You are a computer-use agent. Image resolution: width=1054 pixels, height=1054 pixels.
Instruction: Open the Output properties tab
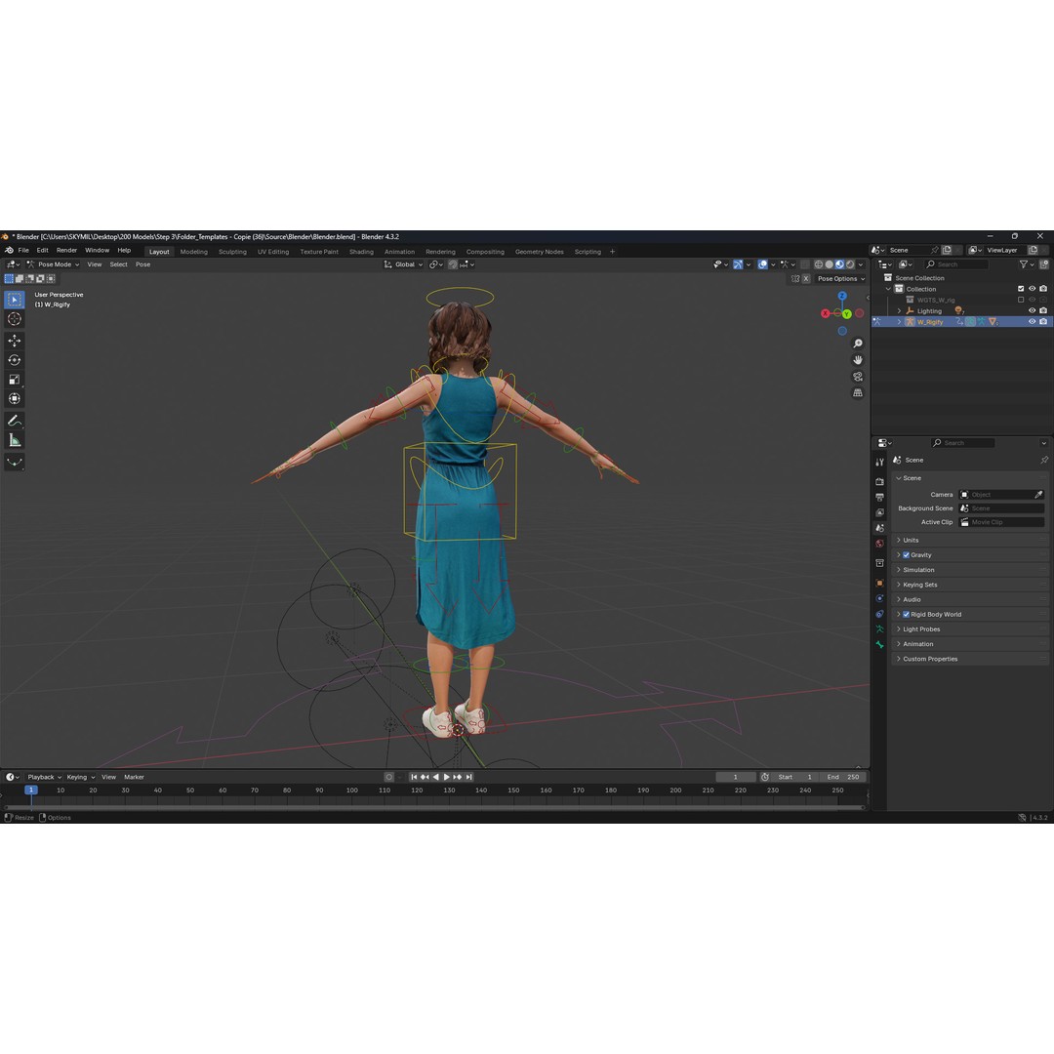click(x=879, y=497)
